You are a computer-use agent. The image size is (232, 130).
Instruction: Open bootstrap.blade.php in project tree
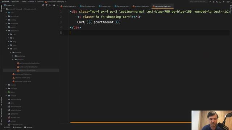coord(22,74)
